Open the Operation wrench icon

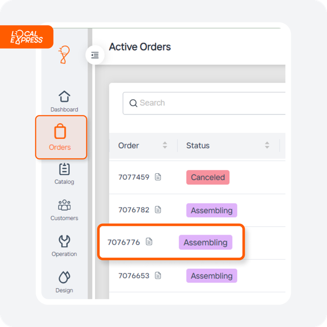coord(64,241)
